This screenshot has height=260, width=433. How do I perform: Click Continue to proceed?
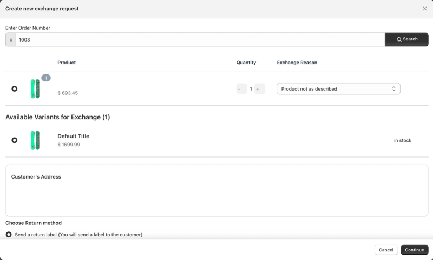[x=414, y=250]
